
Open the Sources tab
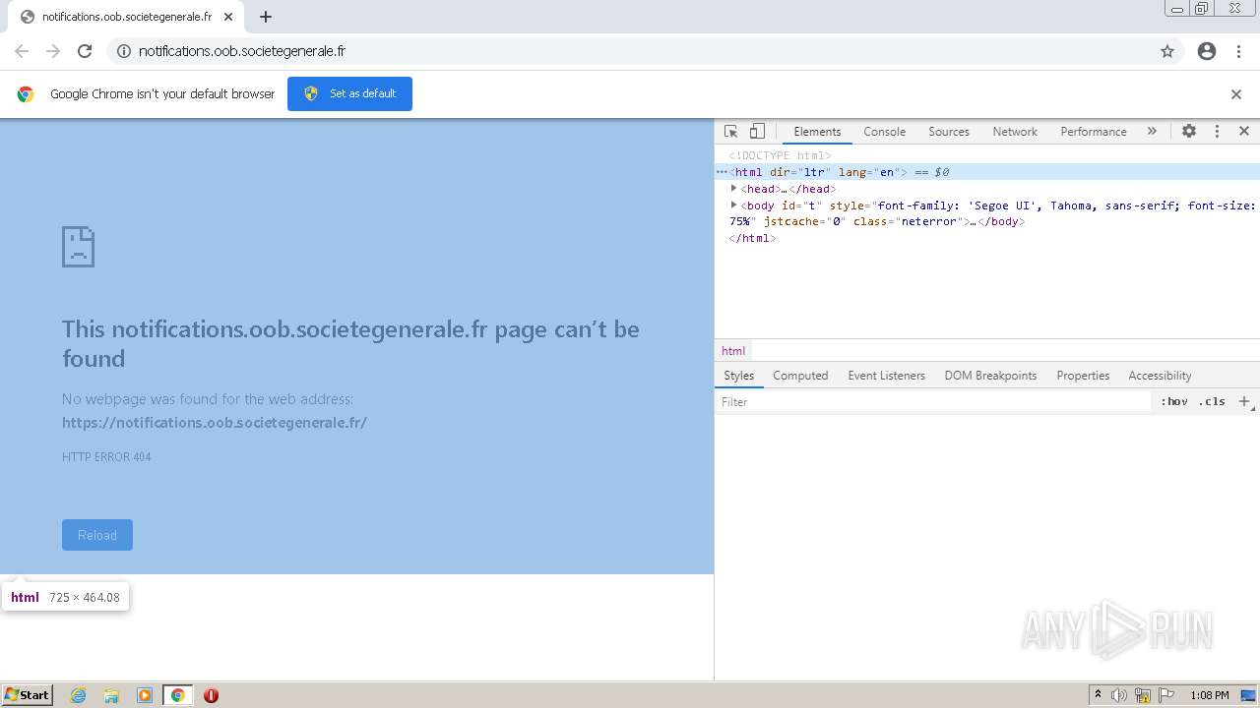click(949, 132)
